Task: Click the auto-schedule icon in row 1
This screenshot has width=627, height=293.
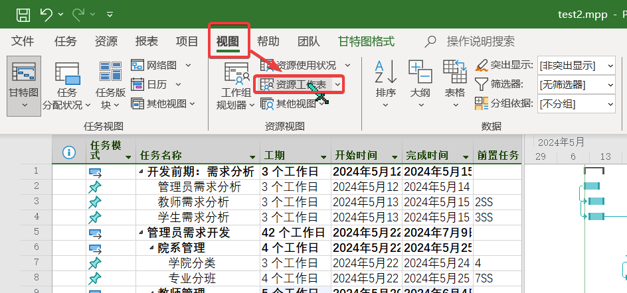Action: click(x=95, y=172)
